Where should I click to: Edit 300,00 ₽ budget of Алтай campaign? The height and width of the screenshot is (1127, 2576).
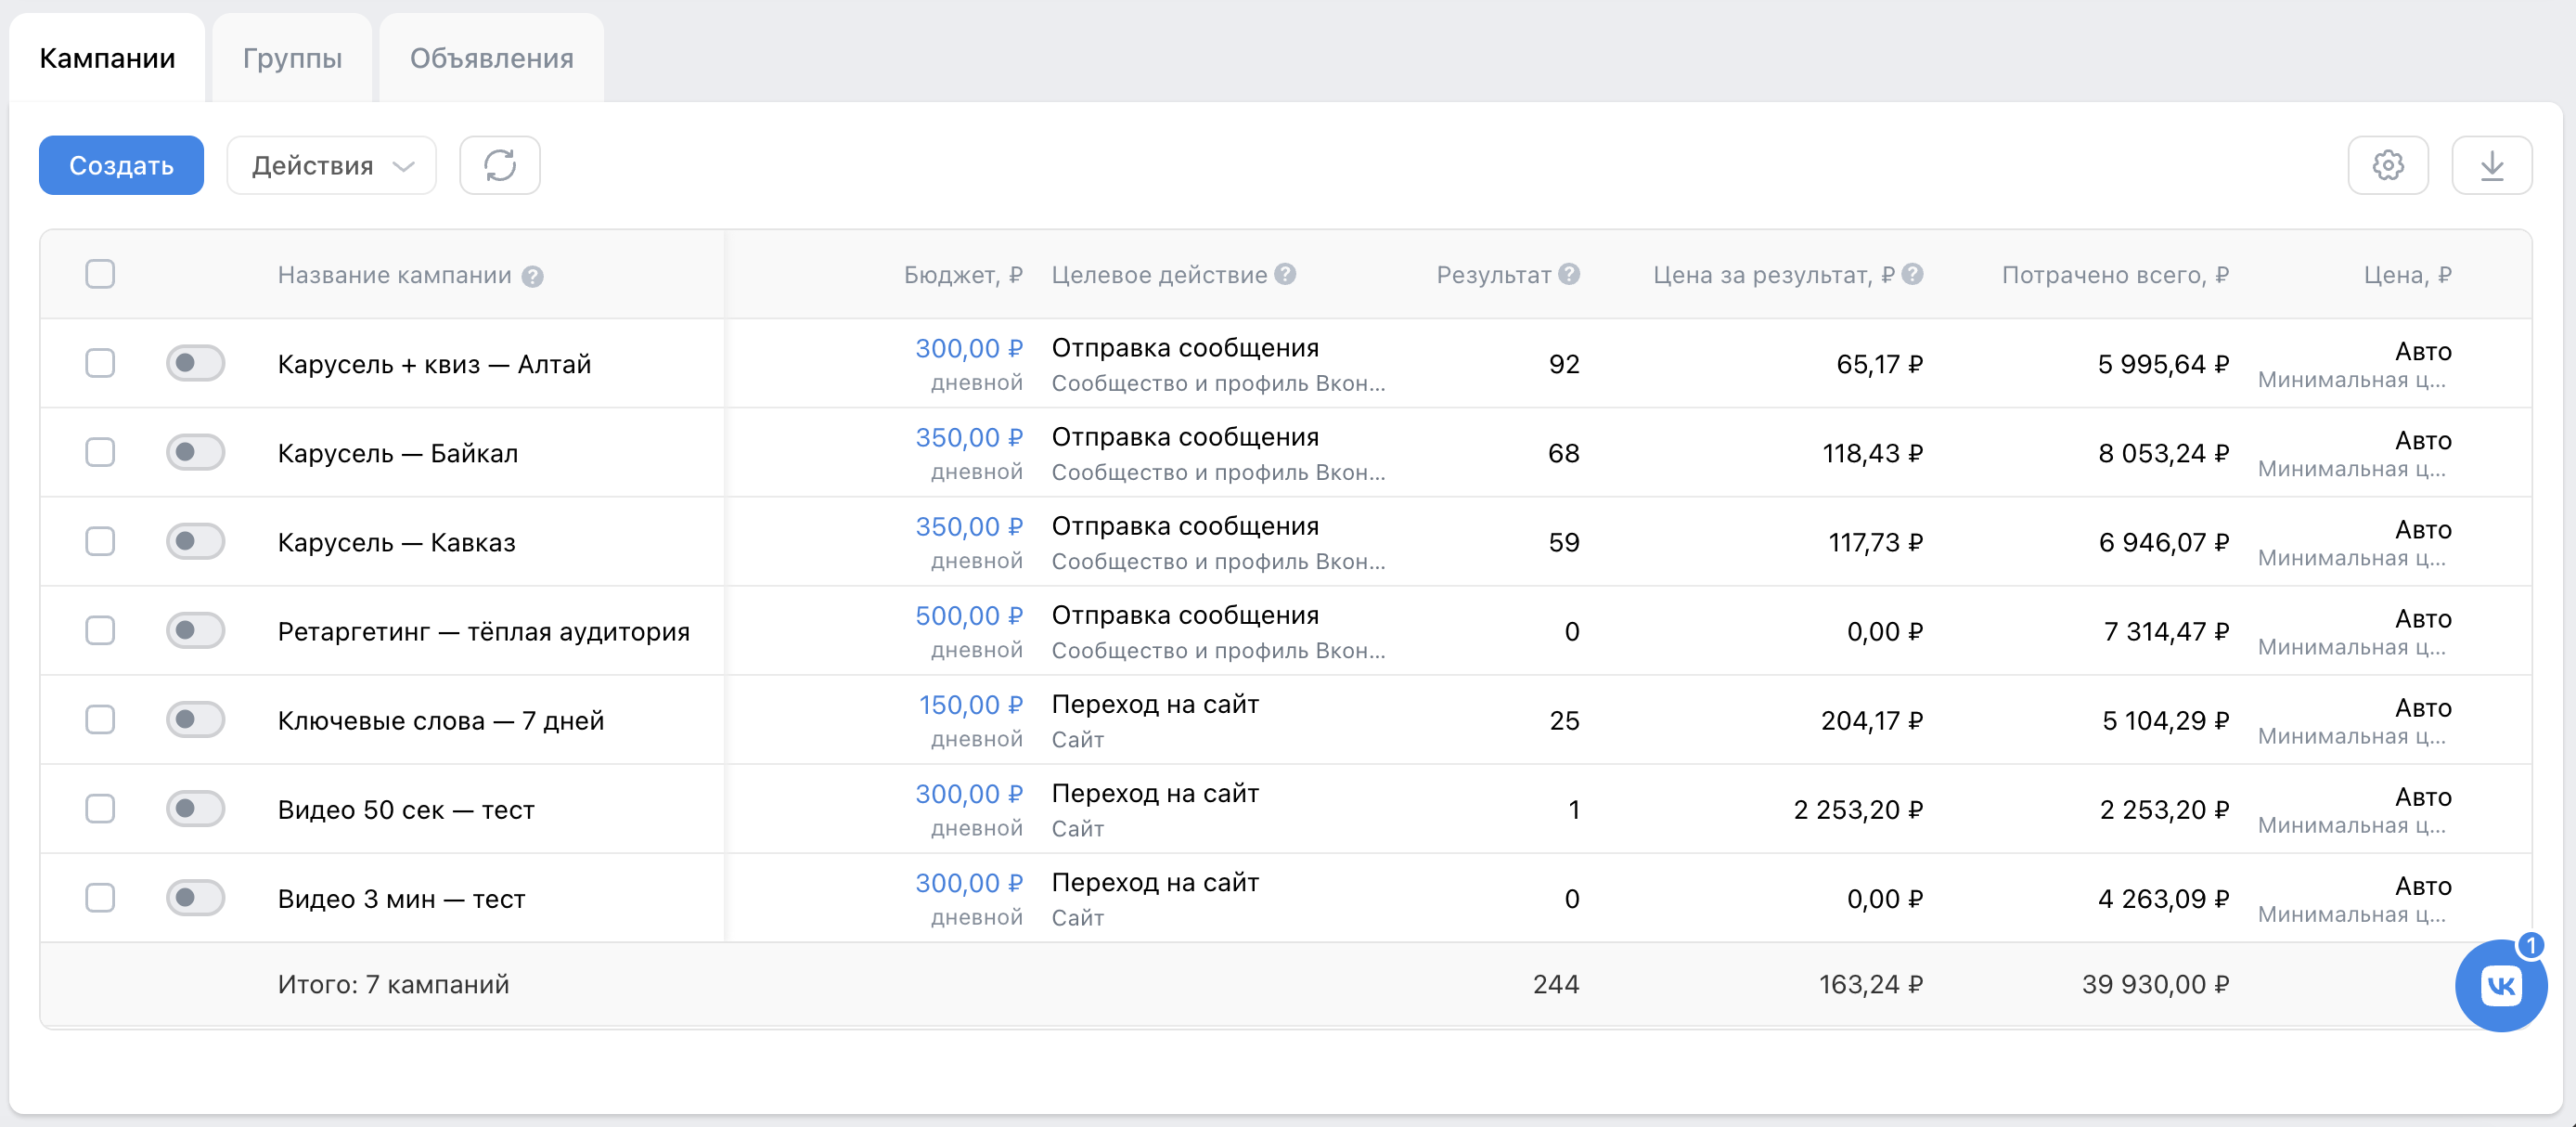[x=968, y=349]
